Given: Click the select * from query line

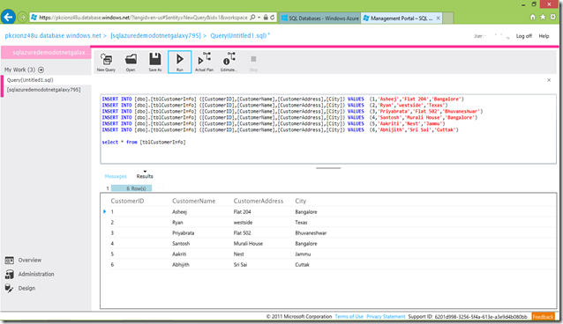Looking at the screenshot, I should coord(144,142).
